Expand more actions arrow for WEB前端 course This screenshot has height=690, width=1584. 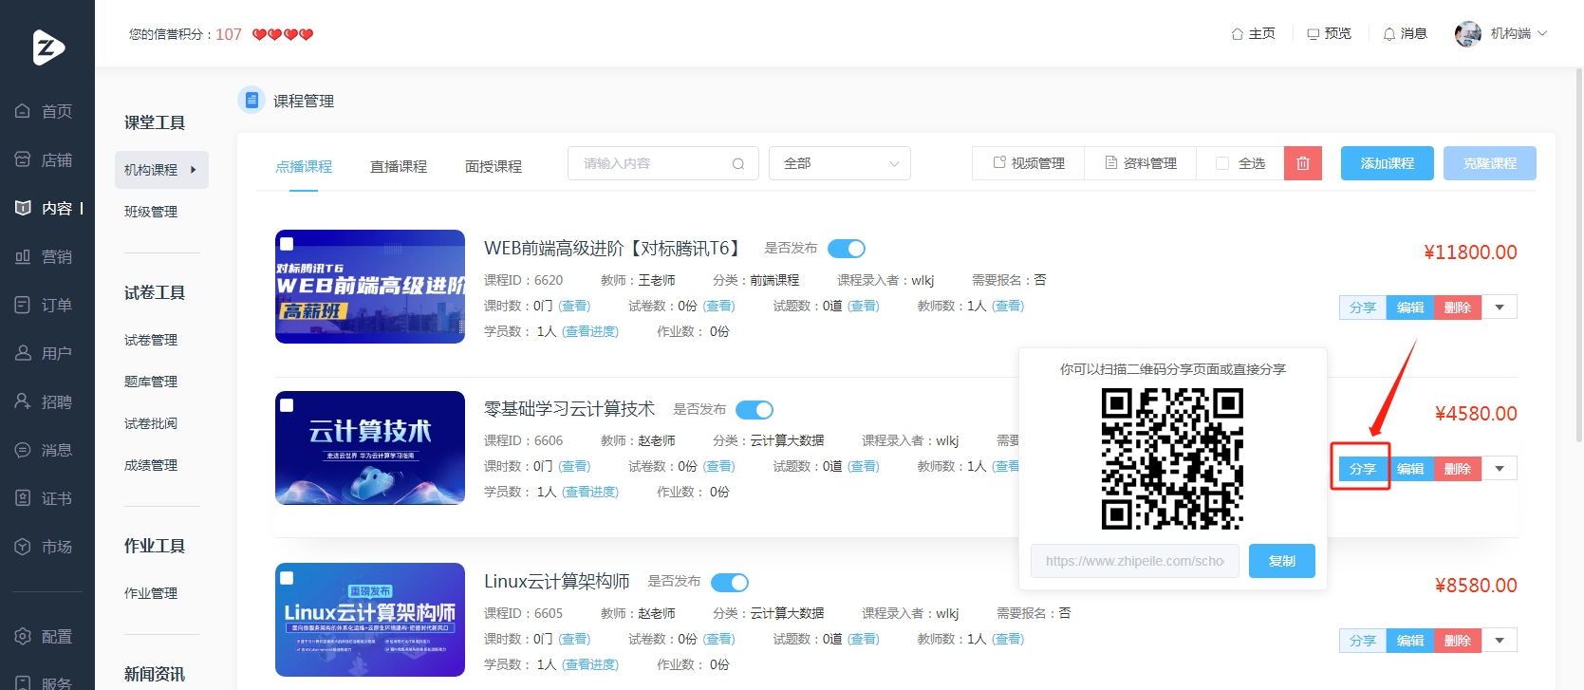point(1500,308)
